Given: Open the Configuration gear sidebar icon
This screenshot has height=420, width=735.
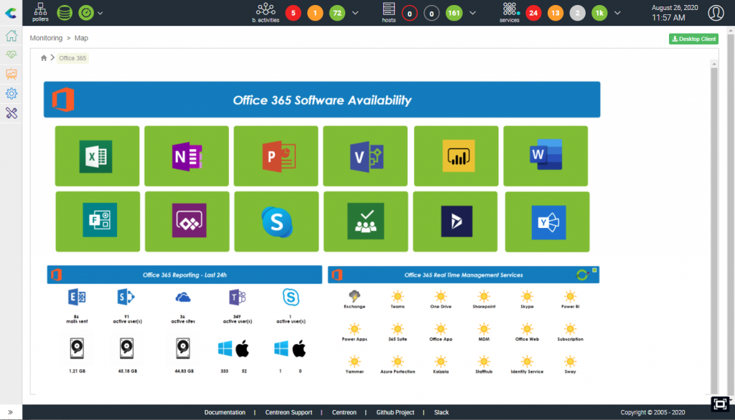Looking at the screenshot, I should (11, 94).
